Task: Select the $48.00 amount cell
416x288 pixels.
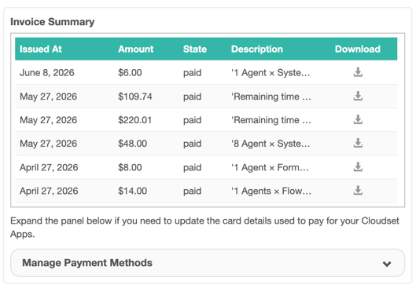Action: 132,144
